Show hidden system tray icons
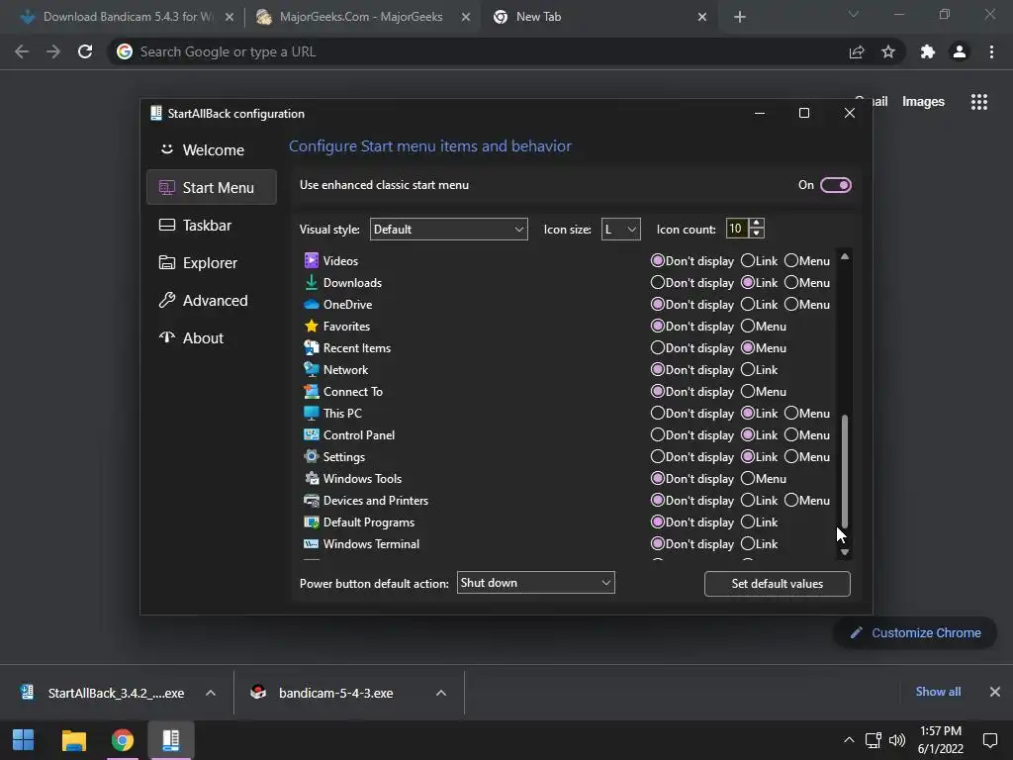1013x760 pixels. 849,740
